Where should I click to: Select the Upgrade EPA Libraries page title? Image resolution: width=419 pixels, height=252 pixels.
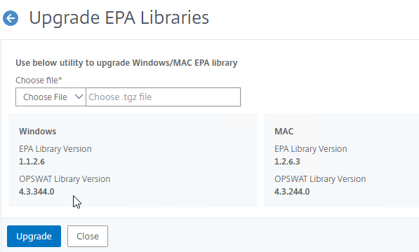[119, 17]
